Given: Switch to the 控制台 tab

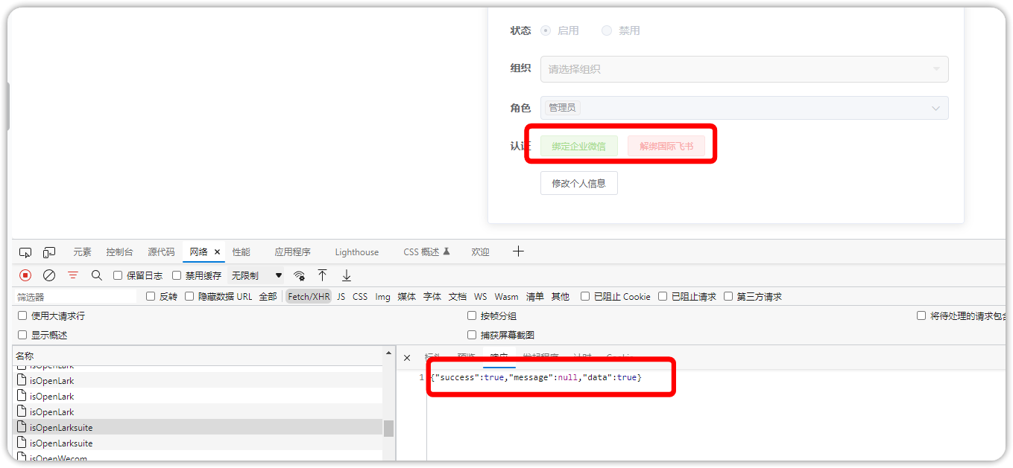Looking at the screenshot, I should pyautogui.click(x=119, y=252).
